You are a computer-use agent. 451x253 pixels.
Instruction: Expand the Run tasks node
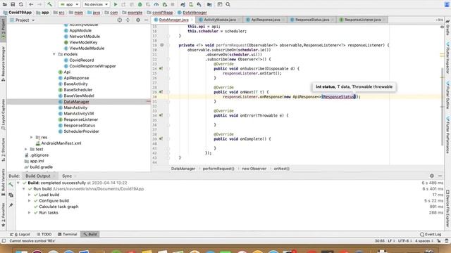point(30,212)
